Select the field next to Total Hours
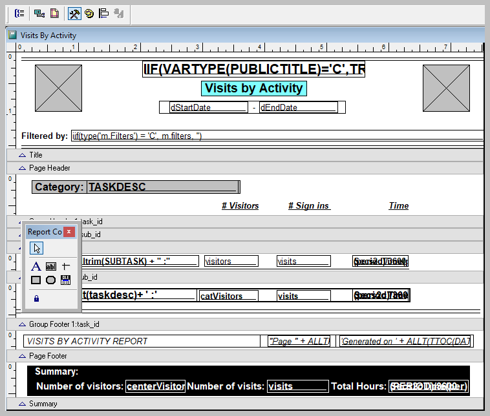This screenshot has height=416, width=490. (x=429, y=386)
